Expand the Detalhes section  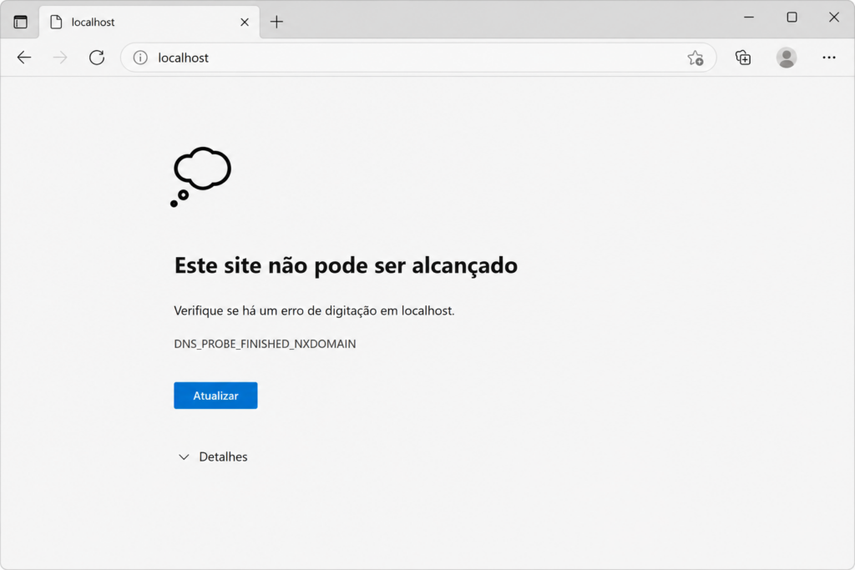pyautogui.click(x=213, y=457)
